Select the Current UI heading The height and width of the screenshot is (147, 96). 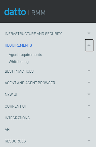(15, 106)
